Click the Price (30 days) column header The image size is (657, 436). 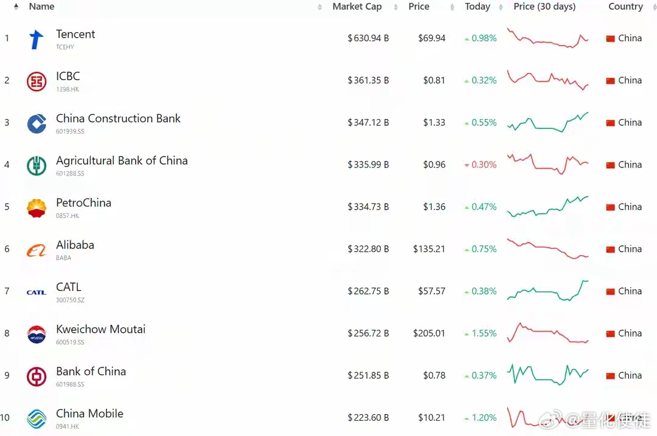pos(544,7)
